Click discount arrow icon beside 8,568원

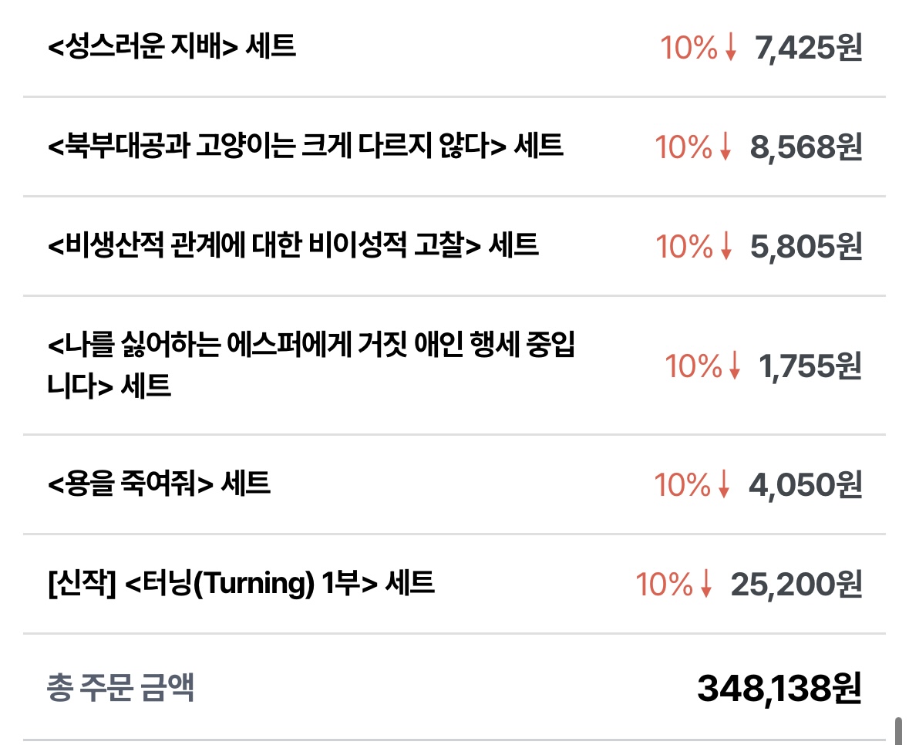coord(725,148)
